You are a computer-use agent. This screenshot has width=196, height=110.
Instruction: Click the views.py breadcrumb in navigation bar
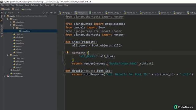(x=26, y=9)
